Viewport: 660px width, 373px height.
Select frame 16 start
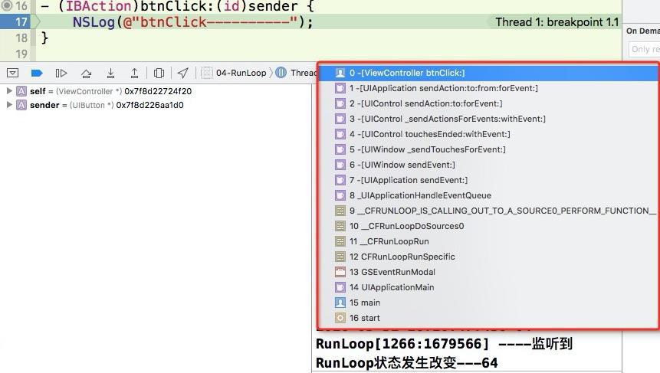[x=488, y=318]
